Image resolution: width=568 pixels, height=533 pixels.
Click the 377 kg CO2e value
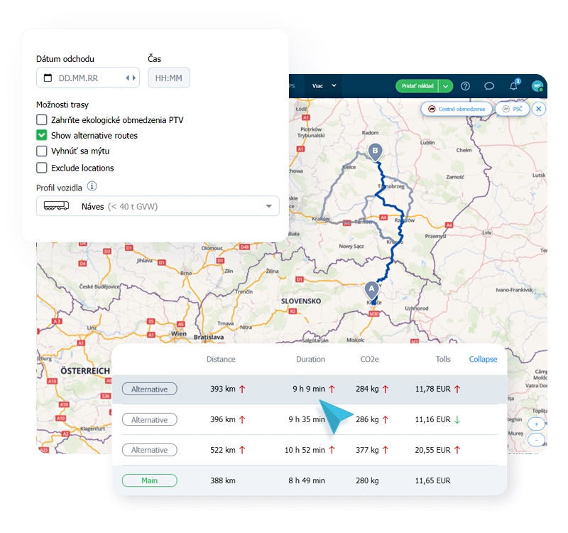367,450
